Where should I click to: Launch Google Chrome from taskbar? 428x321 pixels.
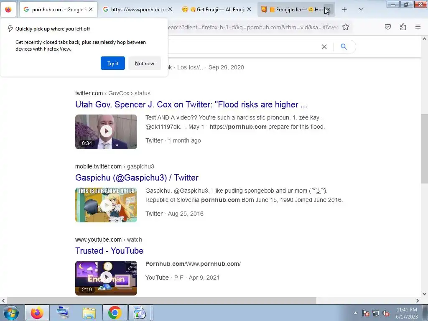(x=115, y=313)
